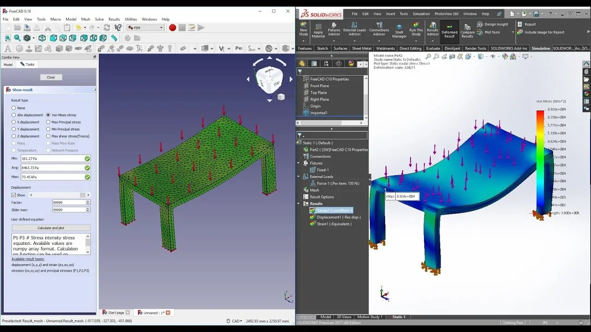Open SolidWorks Shell Manager
591x332 pixels.
click(x=399, y=31)
